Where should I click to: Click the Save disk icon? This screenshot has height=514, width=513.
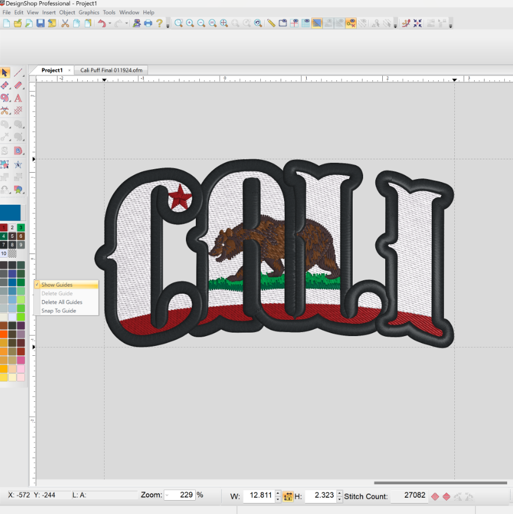40,23
